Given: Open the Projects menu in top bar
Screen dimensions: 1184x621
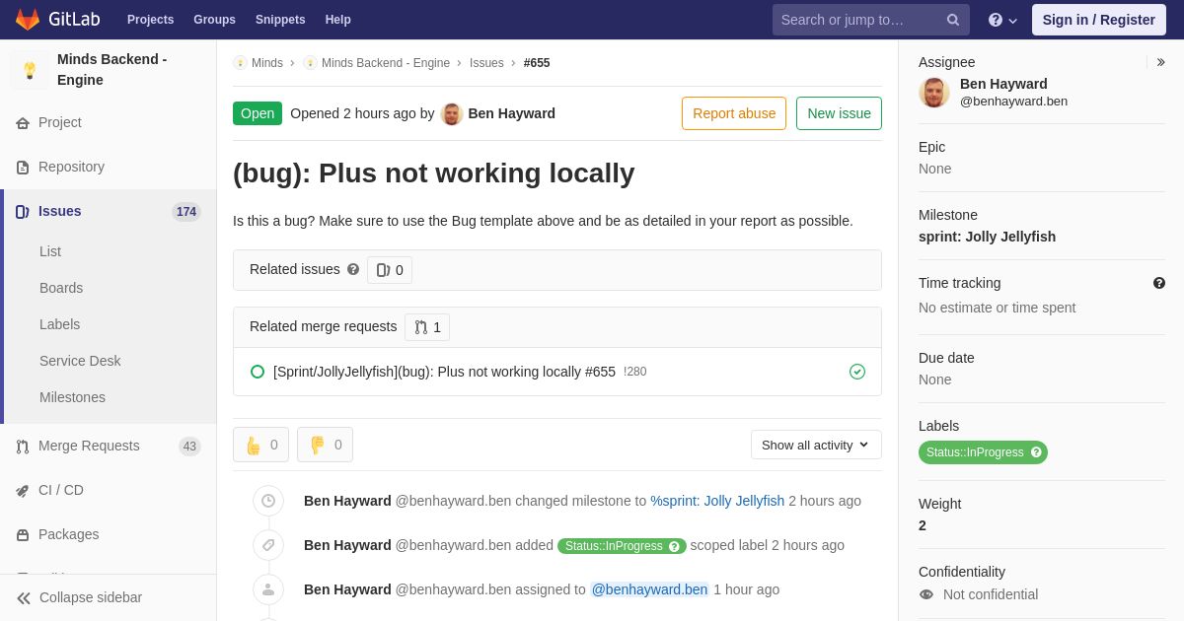Looking at the screenshot, I should (150, 20).
